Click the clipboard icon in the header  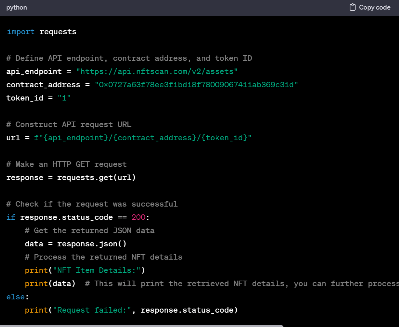point(352,7)
